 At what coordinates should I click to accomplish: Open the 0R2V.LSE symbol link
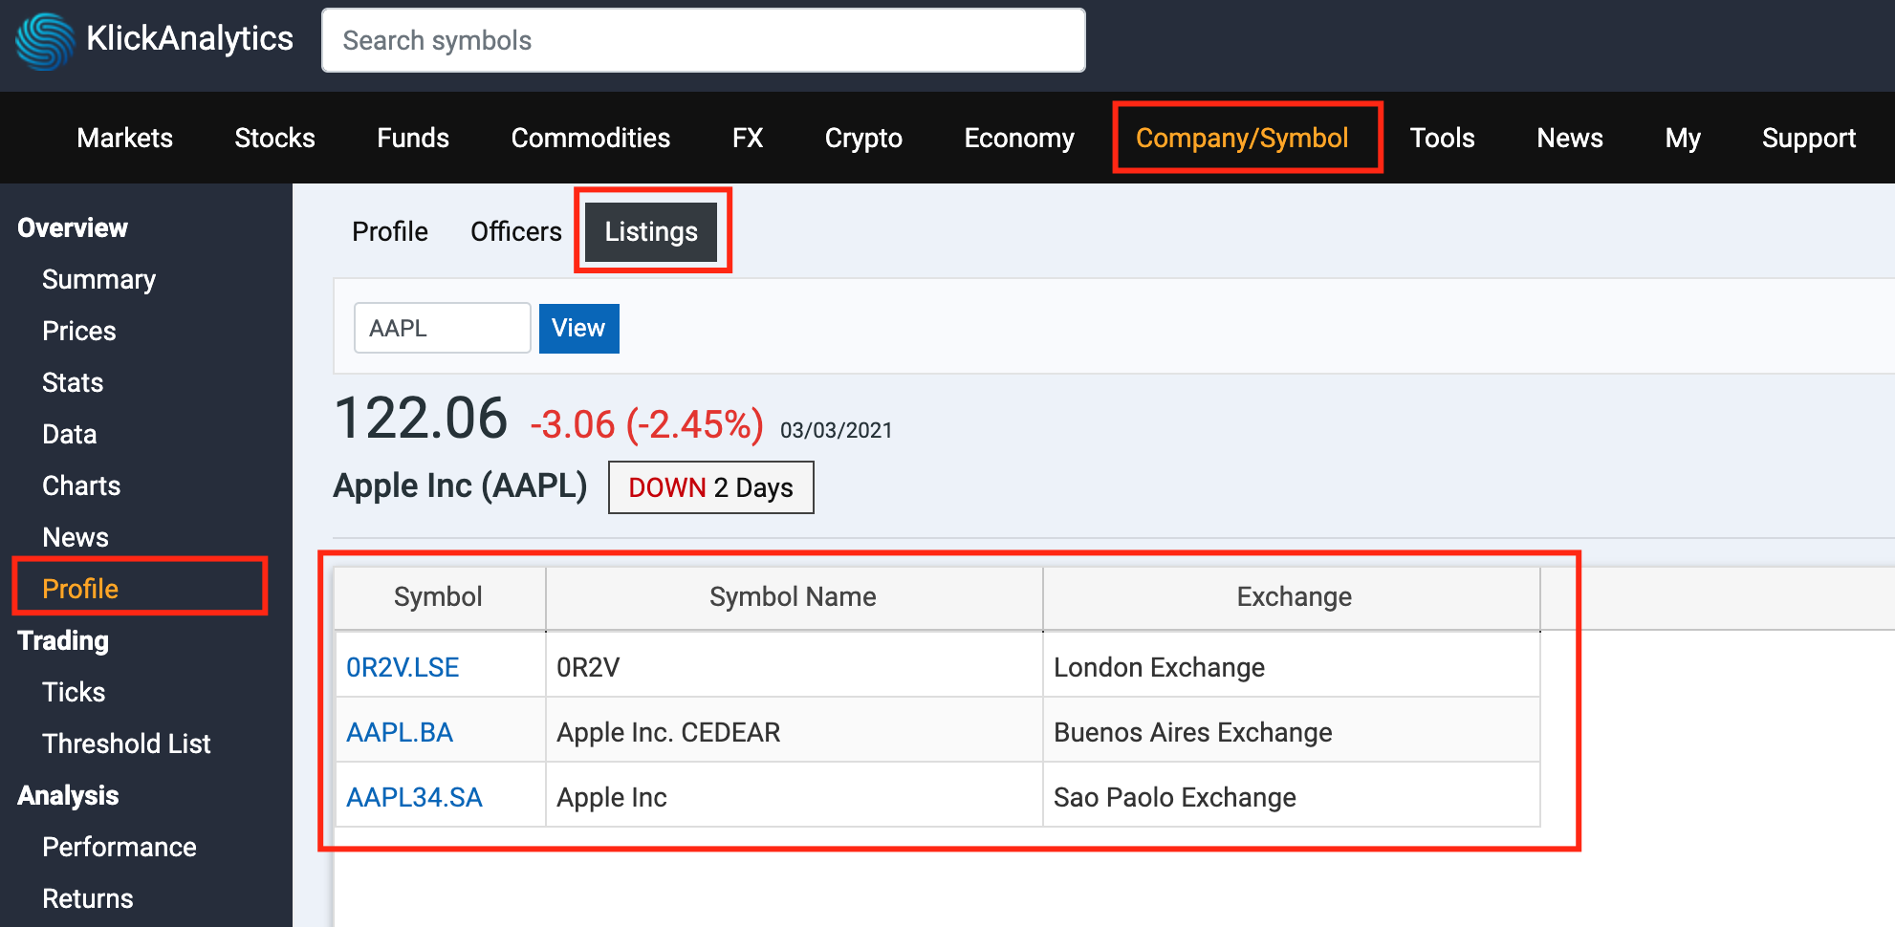(x=403, y=667)
